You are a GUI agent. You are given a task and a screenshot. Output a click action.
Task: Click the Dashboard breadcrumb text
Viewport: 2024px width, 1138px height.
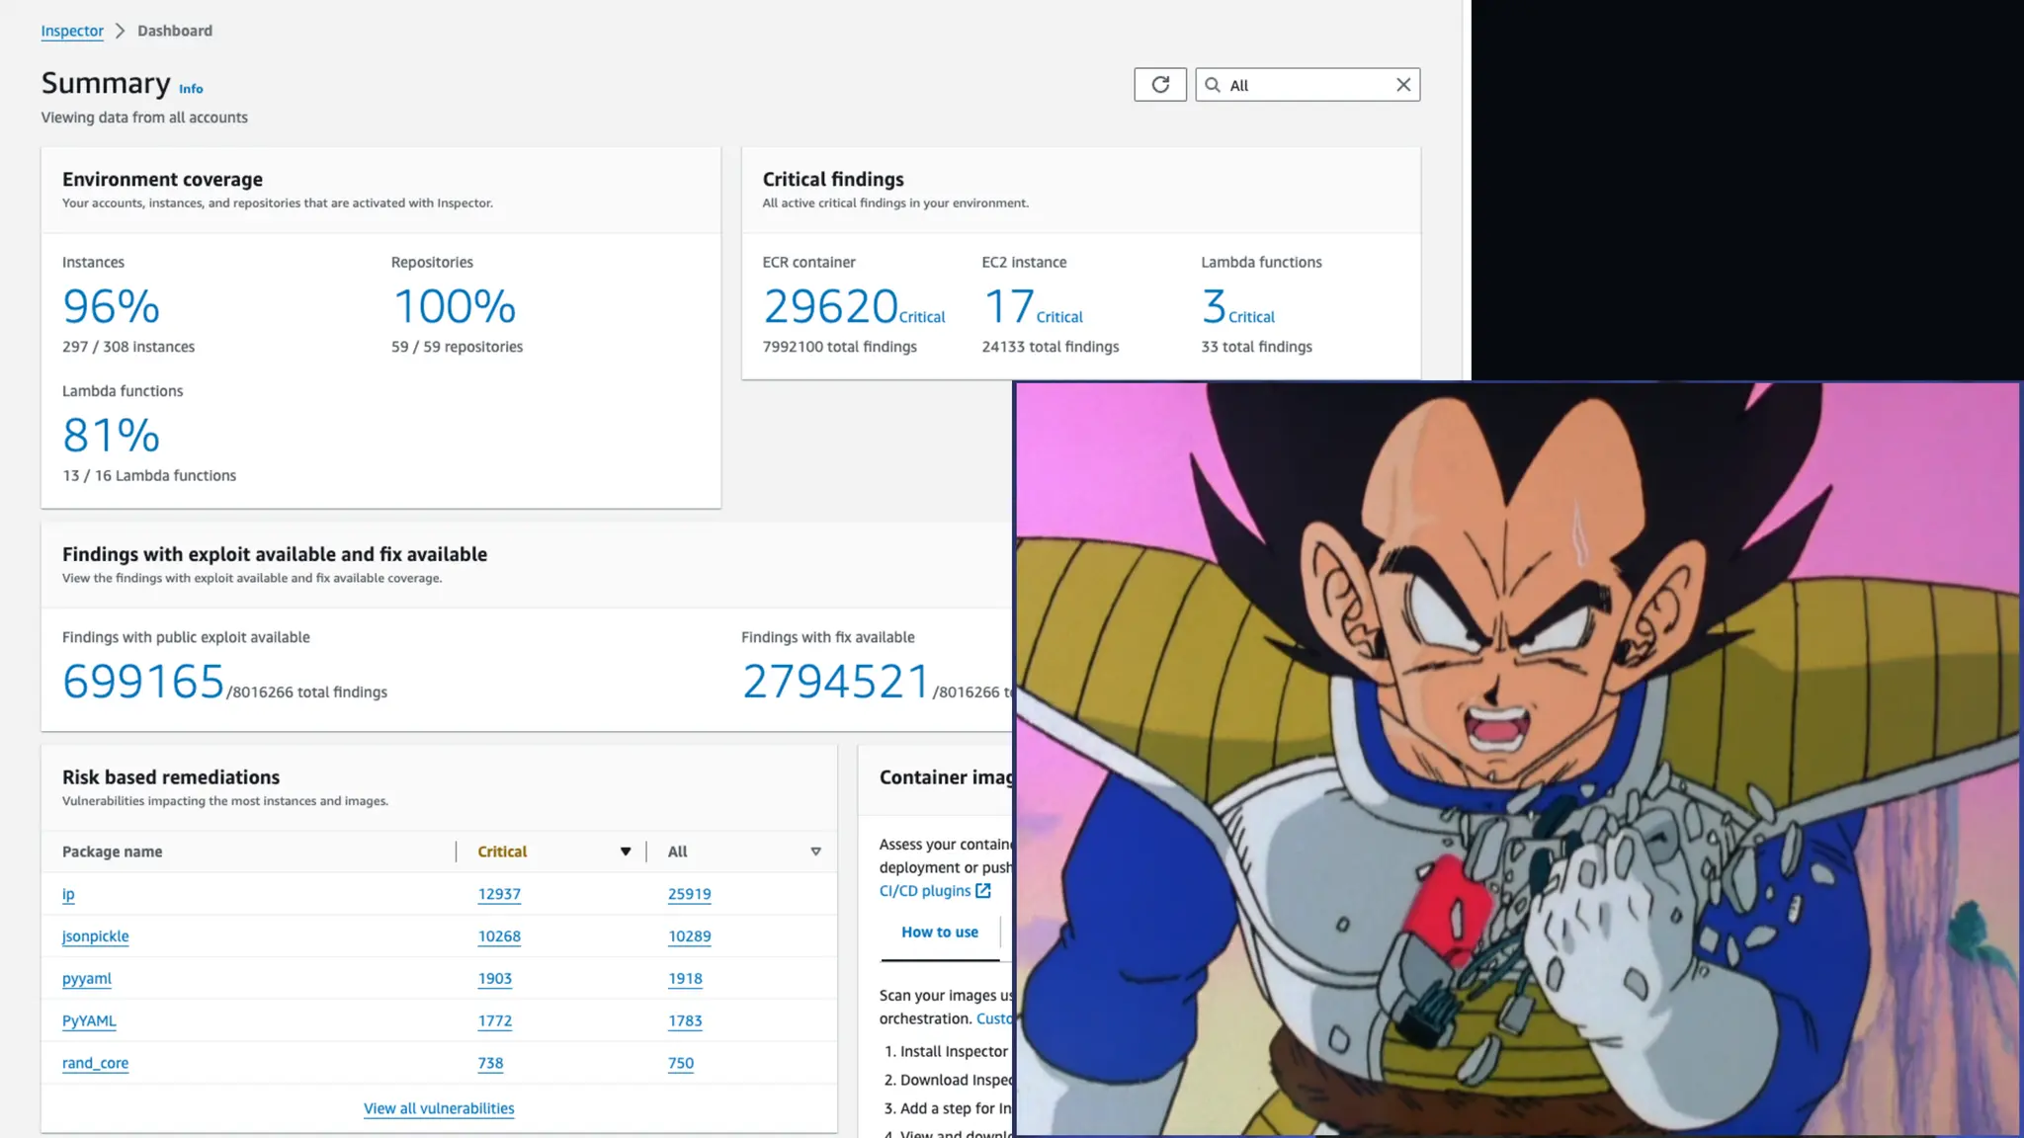point(175,31)
